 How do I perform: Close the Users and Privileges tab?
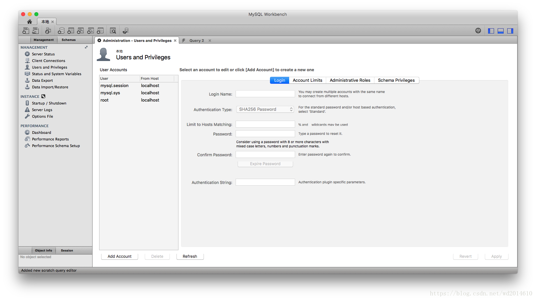(x=175, y=41)
